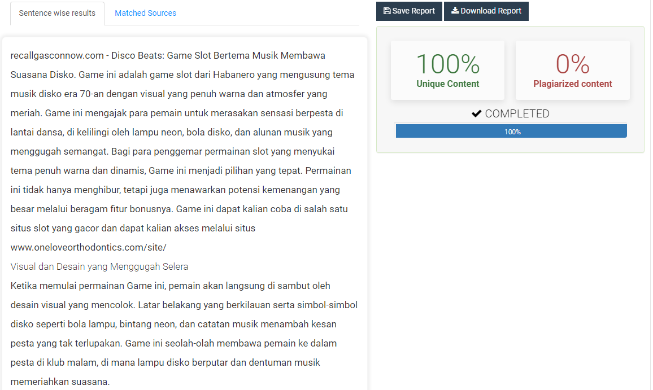
Task: Click the 'Unique Content' green label
Action: (x=448, y=84)
